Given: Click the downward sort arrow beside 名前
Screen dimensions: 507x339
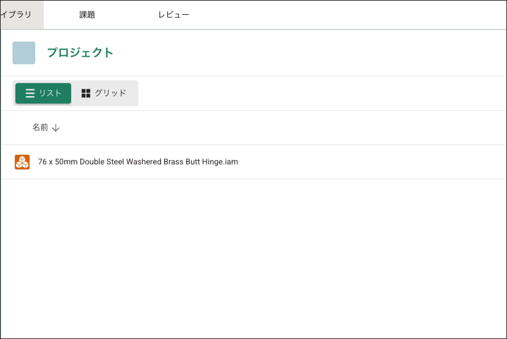Looking at the screenshot, I should click(x=56, y=128).
